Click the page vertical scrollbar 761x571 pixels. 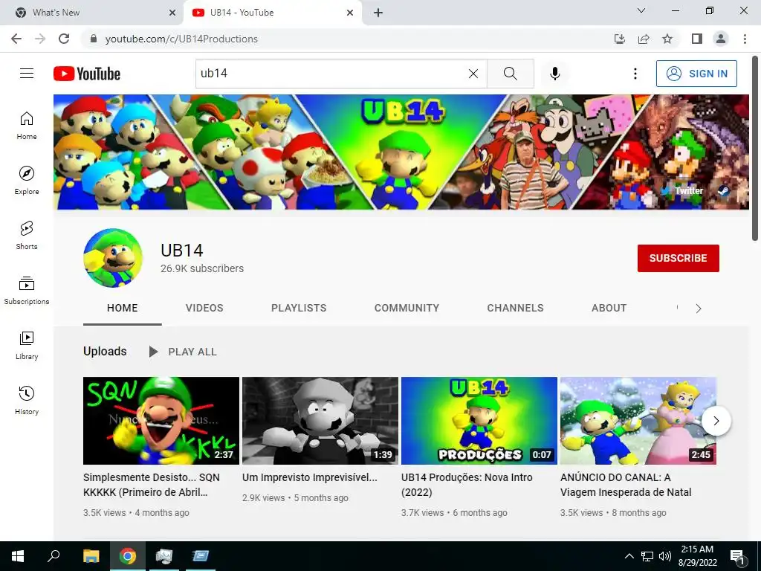point(755,148)
